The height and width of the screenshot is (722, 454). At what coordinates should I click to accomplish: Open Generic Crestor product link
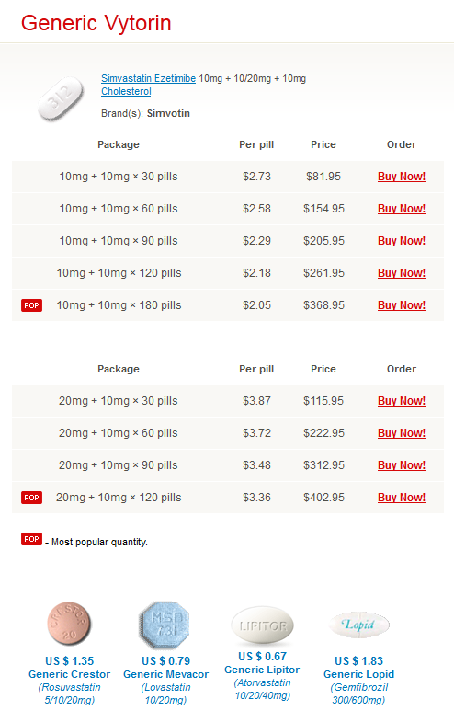pyautogui.click(x=70, y=674)
